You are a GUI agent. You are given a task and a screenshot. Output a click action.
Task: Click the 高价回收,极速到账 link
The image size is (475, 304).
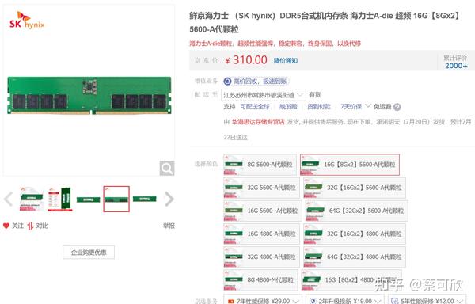pos(260,82)
